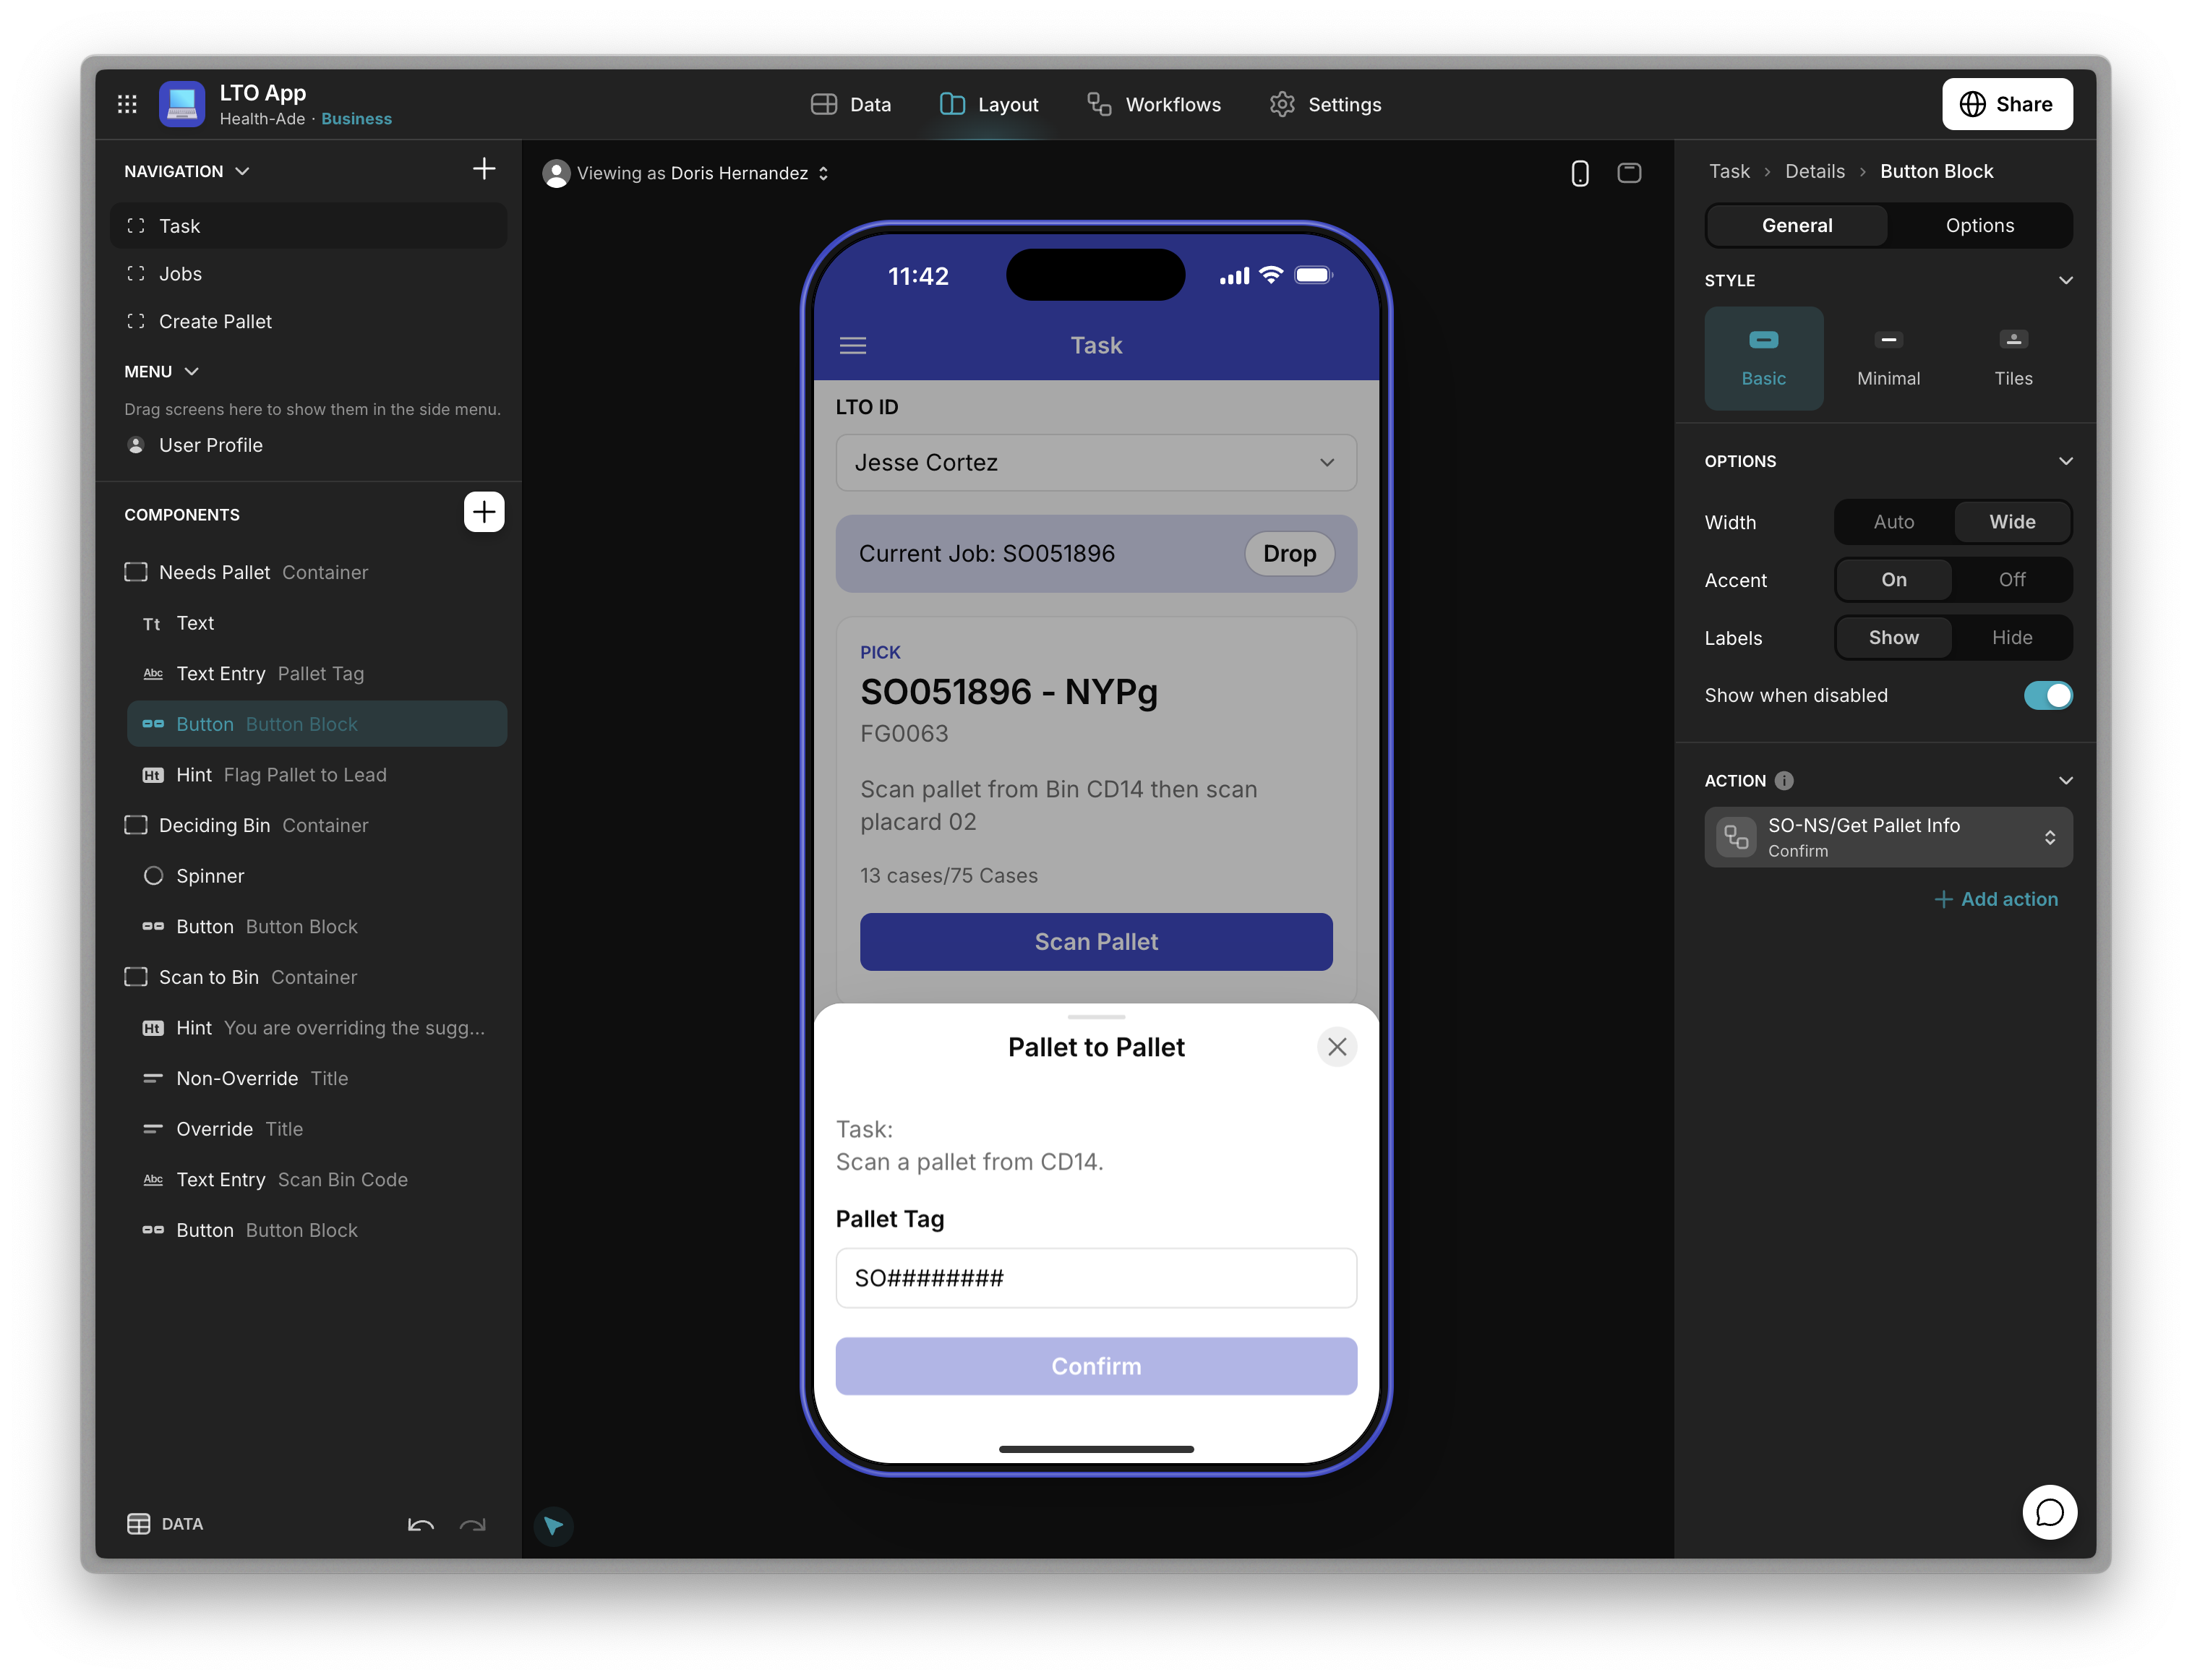This screenshot has height=1680, width=2192.
Task: Click the Share button
Action: pos(2006,104)
